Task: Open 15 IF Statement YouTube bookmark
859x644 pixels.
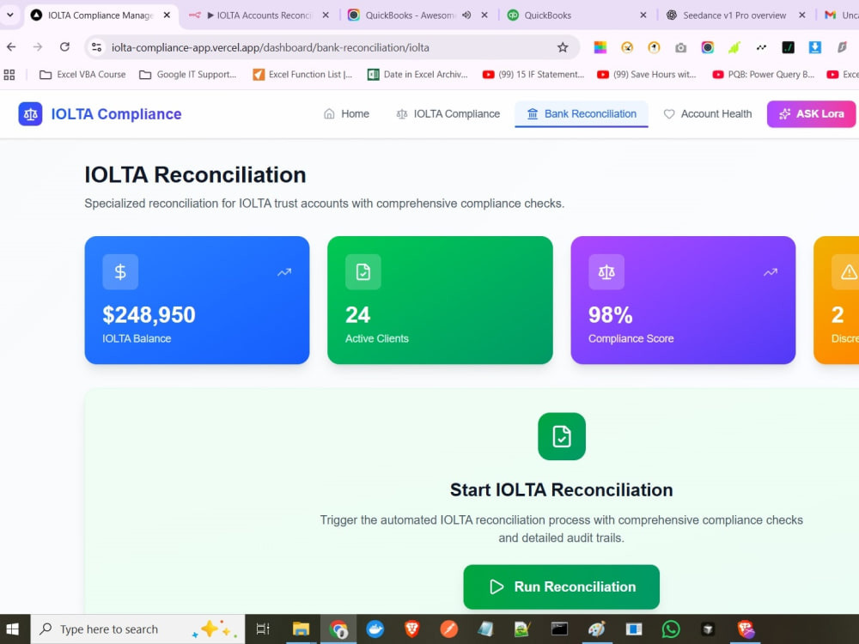Action: tap(533, 75)
